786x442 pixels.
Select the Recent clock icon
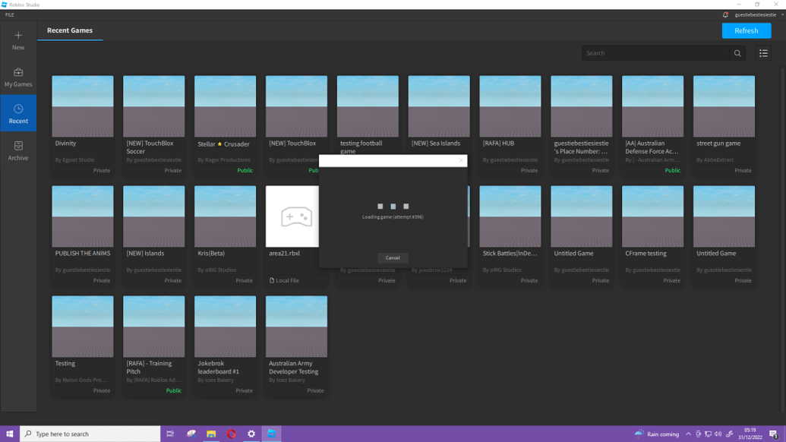coord(18,109)
